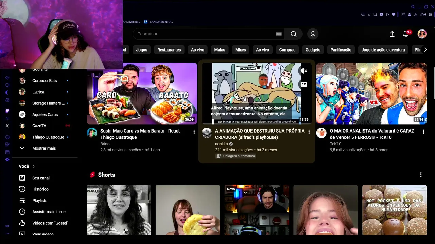Open the Lactea subscription
This screenshot has width=435, height=244.
(x=38, y=92)
